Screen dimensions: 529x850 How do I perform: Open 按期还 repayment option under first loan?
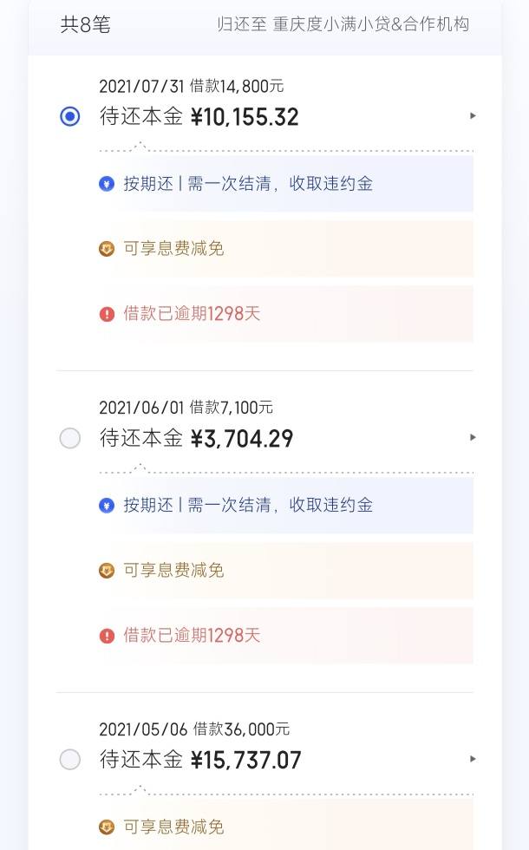pos(286,184)
